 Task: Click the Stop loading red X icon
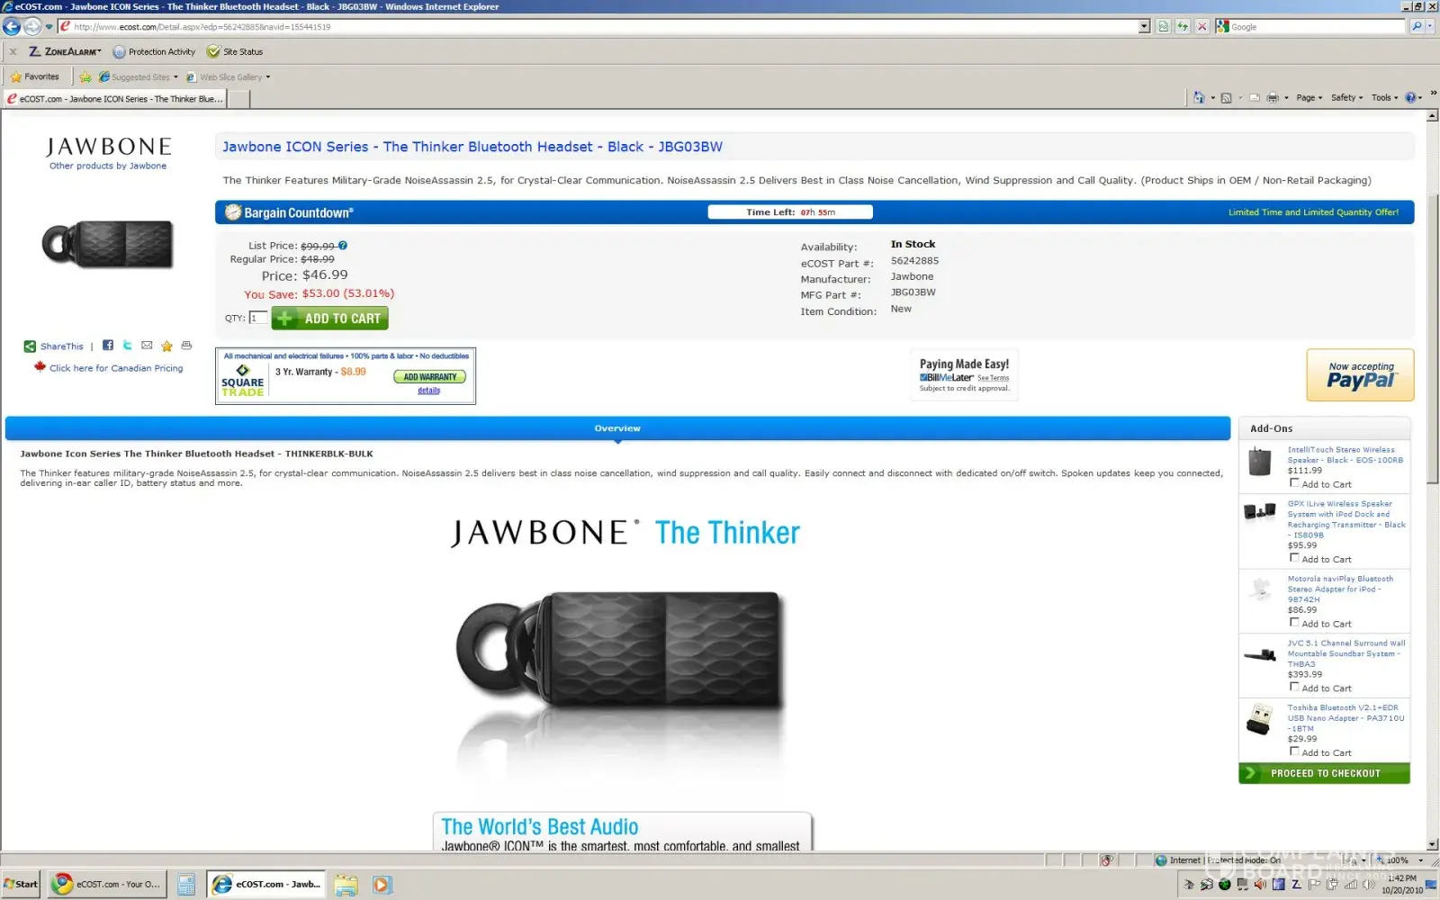pos(1201,26)
